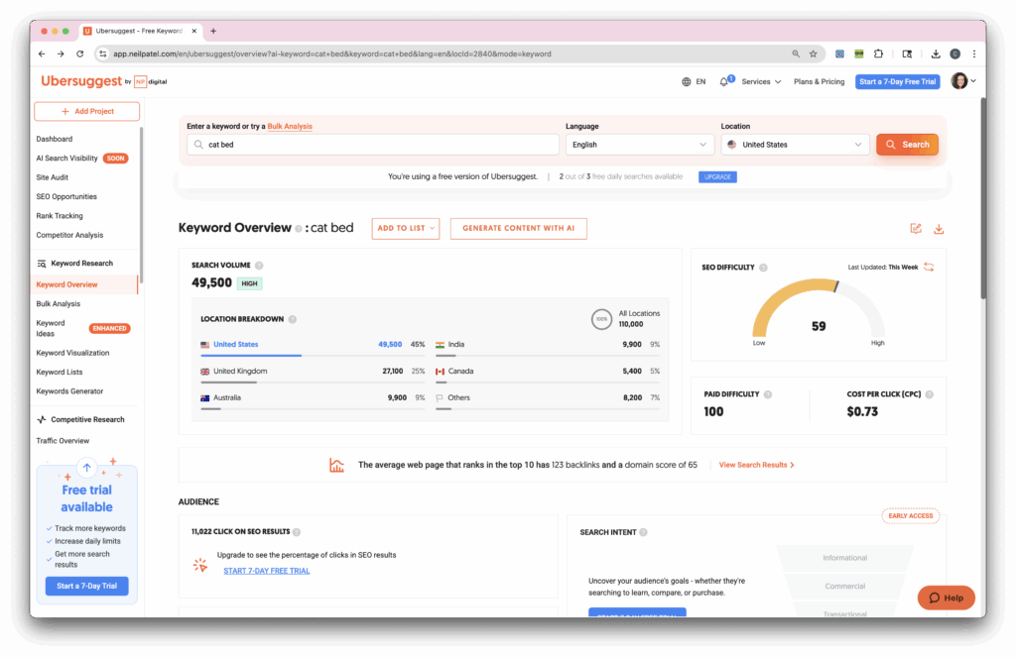Viewport: 1016px width, 657px height.
Task: Click the Add Project button
Action: click(87, 111)
